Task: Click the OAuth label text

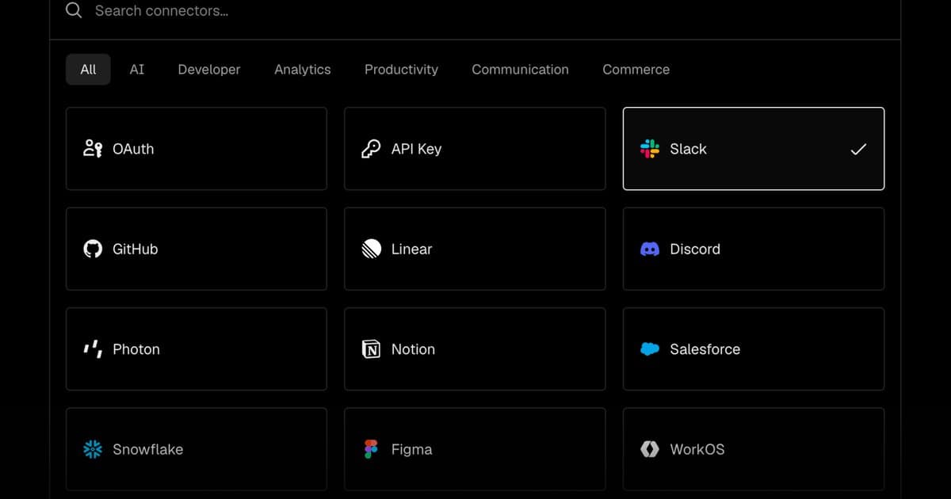Action: click(133, 149)
